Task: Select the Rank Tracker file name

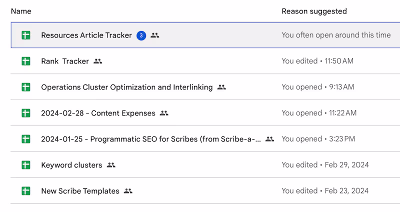Action: click(65, 61)
